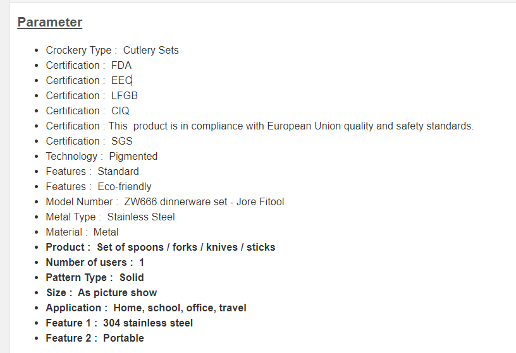Select the Certification FDA entry
The image size is (516, 353).
(x=89, y=65)
